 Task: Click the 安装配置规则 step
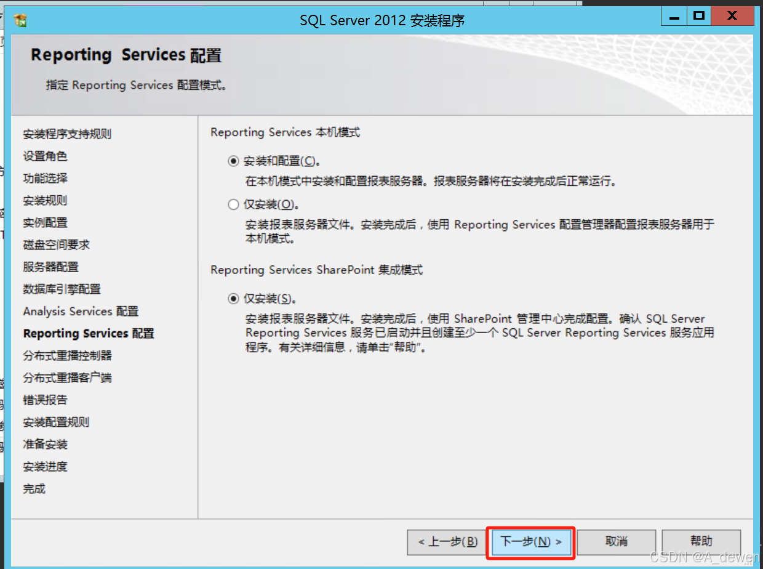pyautogui.click(x=56, y=422)
